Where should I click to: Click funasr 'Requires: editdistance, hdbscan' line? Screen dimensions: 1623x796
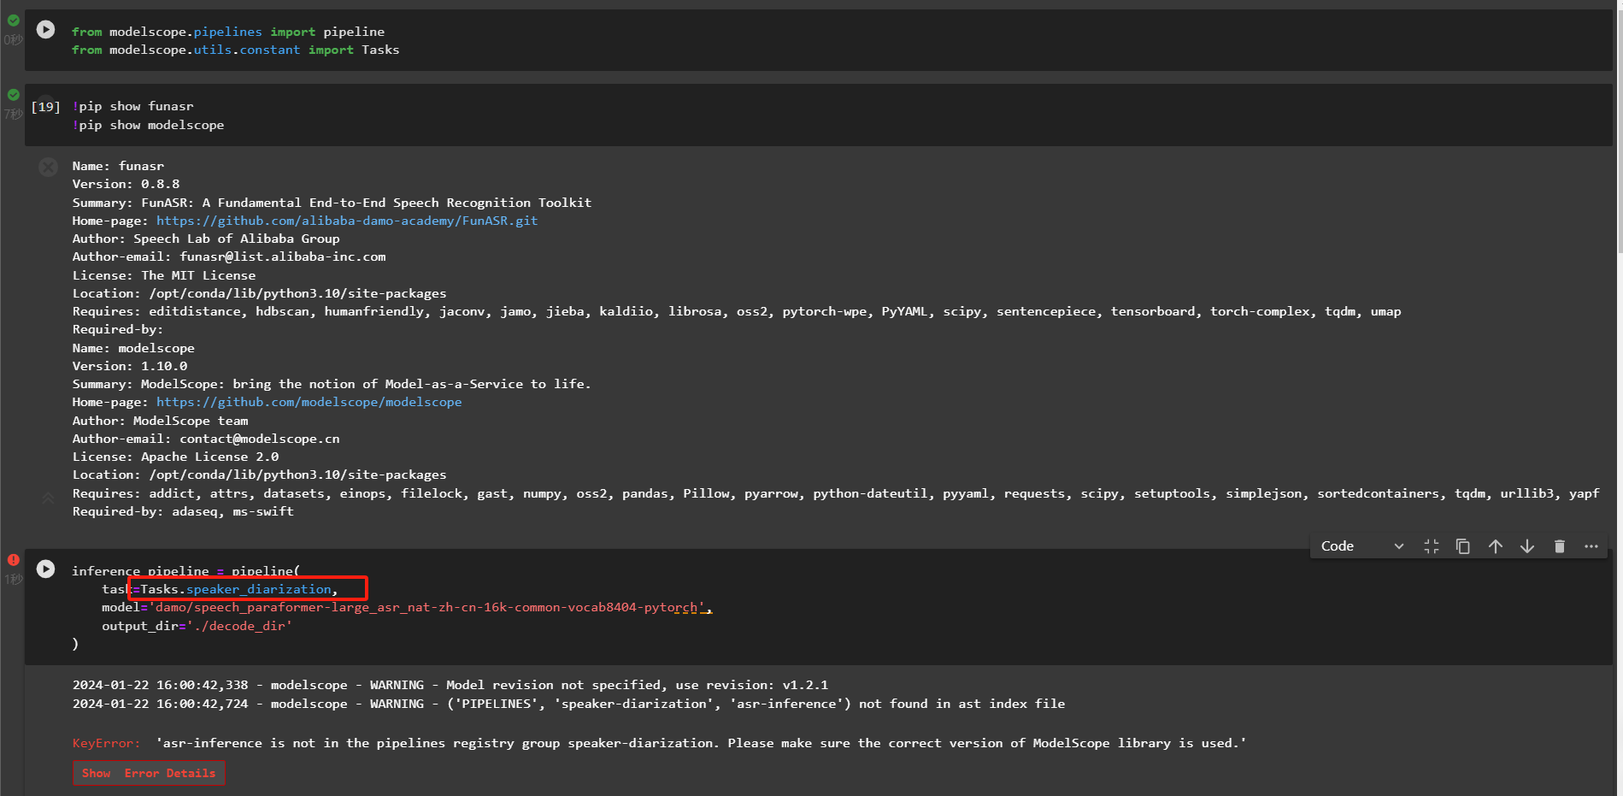(x=737, y=311)
